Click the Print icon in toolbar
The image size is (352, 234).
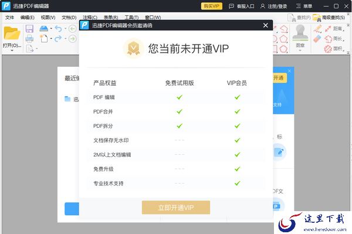click(x=29, y=39)
